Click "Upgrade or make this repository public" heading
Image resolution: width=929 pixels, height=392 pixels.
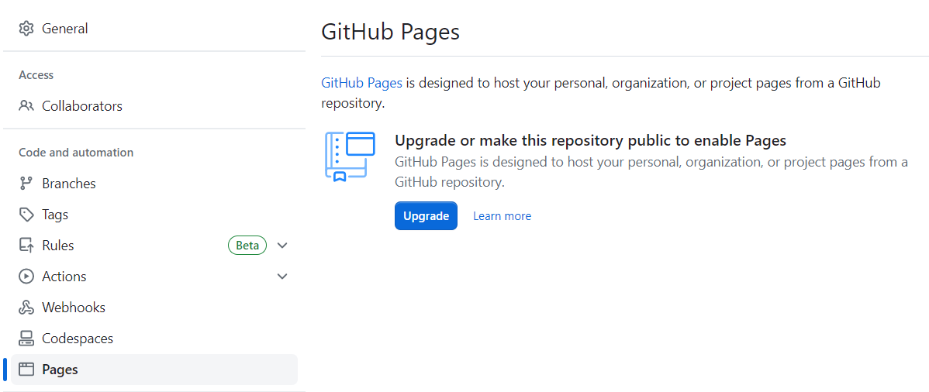click(x=590, y=141)
